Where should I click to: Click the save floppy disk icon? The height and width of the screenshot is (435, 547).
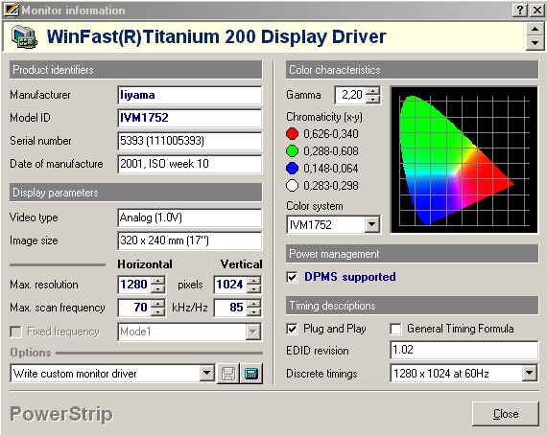(x=228, y=374)
